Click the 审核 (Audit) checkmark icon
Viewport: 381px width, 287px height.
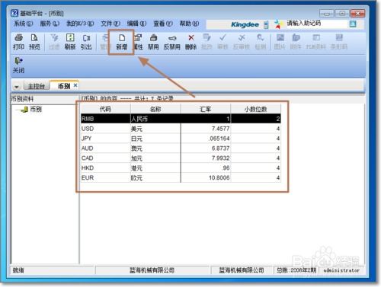click(223, 42)
